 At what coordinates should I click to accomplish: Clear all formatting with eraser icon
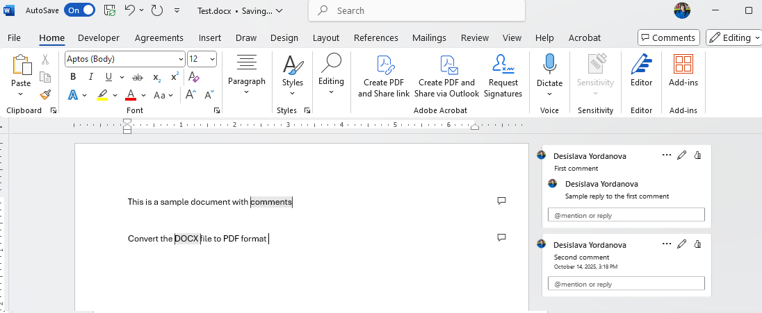click(194, 76)
